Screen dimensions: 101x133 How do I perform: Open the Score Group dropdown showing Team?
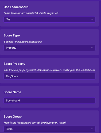49,129
